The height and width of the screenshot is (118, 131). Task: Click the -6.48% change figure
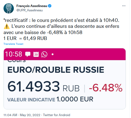[x=106, y=88]
